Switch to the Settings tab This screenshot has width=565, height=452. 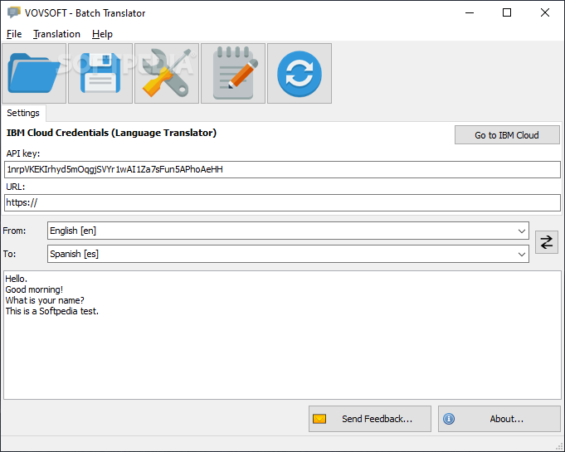pyautogui.click(x=23, y=113)
